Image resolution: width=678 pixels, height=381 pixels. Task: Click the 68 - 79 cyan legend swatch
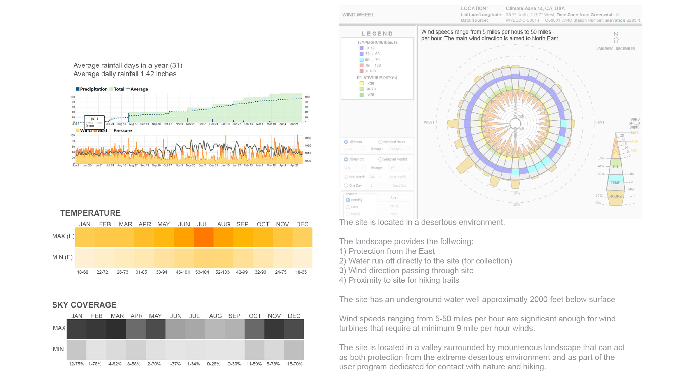tap(361, 60)
